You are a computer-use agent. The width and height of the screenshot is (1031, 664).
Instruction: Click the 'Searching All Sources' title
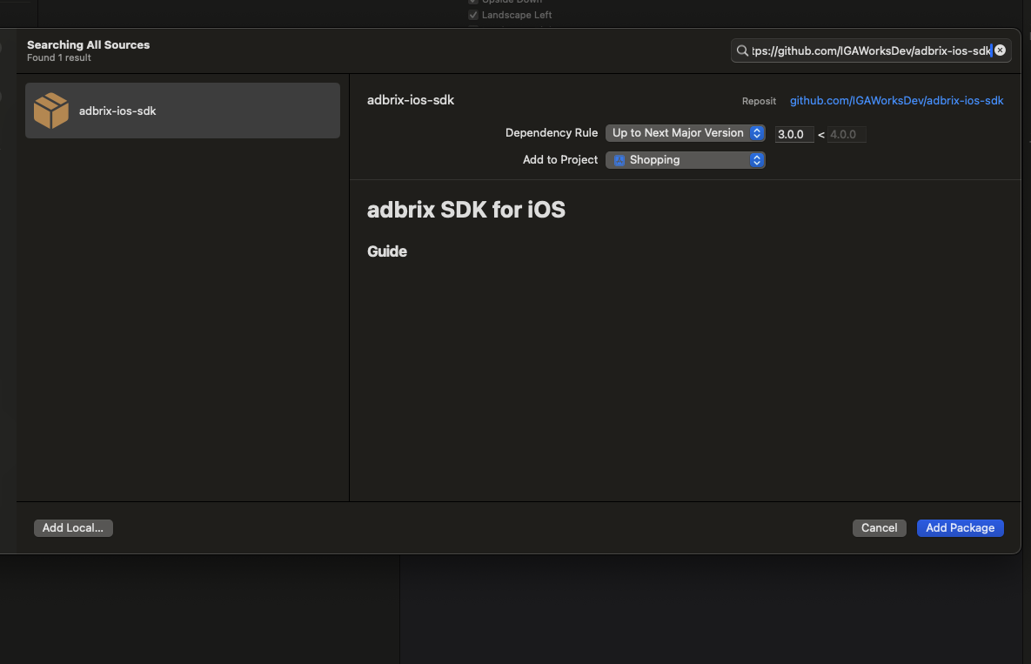point(88,44)
